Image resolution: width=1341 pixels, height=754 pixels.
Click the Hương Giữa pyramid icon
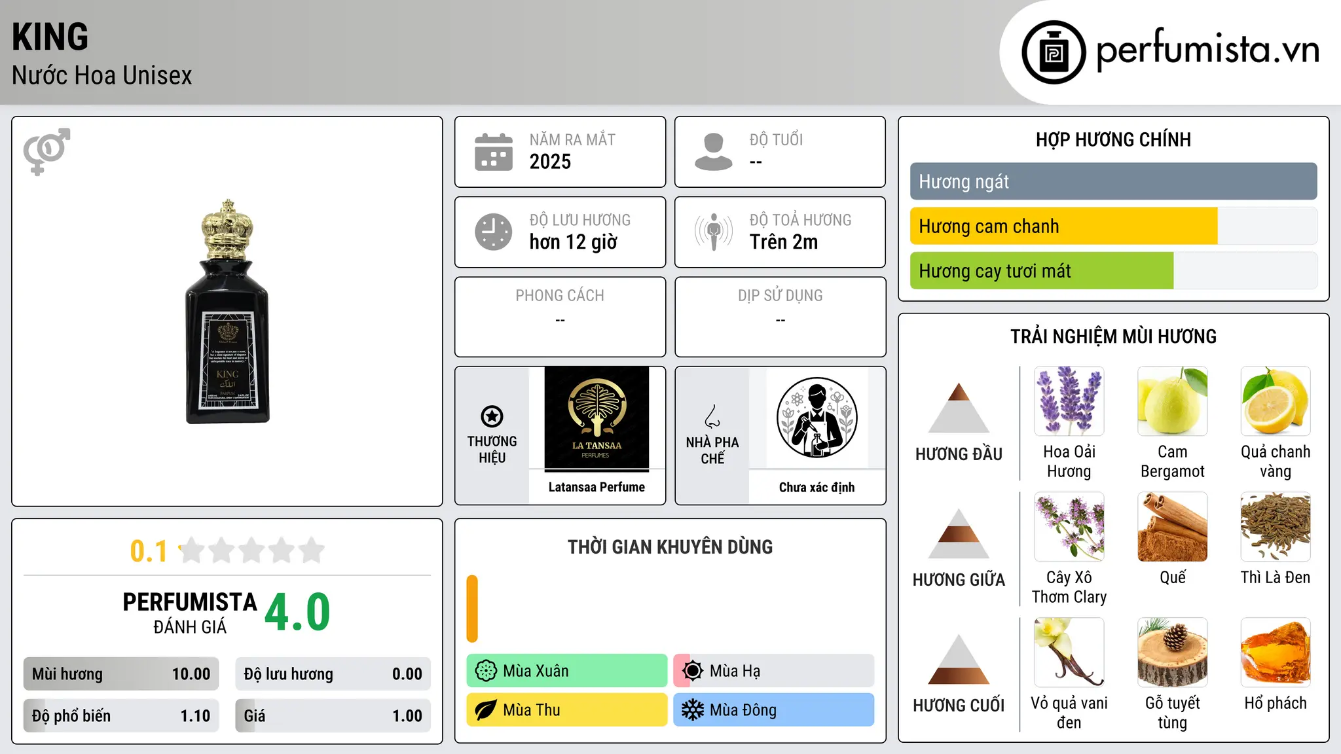(959, 533)
